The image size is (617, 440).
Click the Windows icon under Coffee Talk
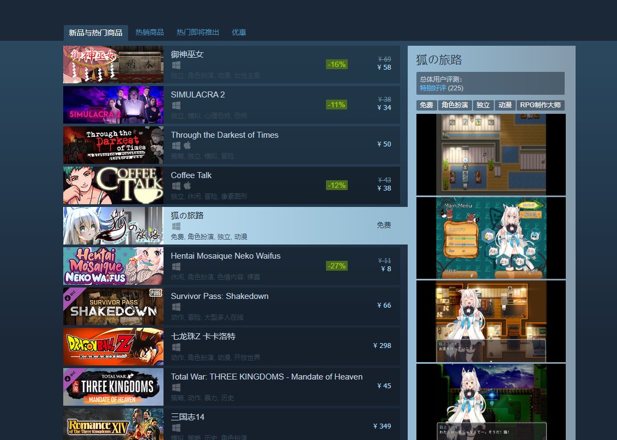coord(176,186)
